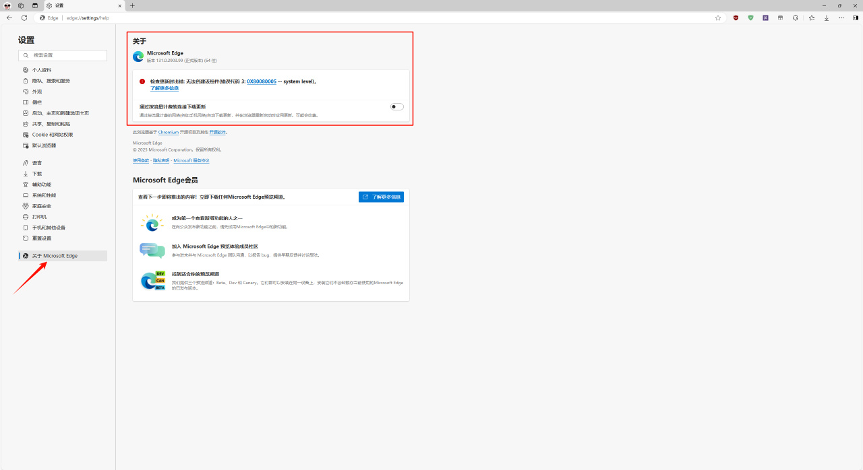Click 加入 Microsoft Edge 预览体验成员社区 text
Screen dimensions: 863x470
click(215, 246)
